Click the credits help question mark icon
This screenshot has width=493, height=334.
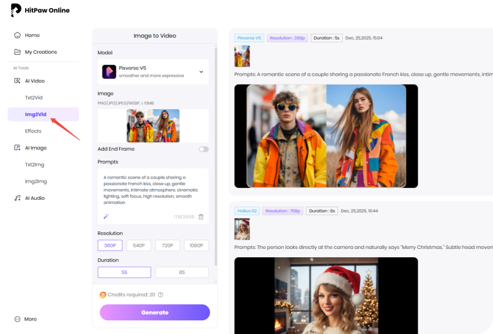tap(160, 295)
